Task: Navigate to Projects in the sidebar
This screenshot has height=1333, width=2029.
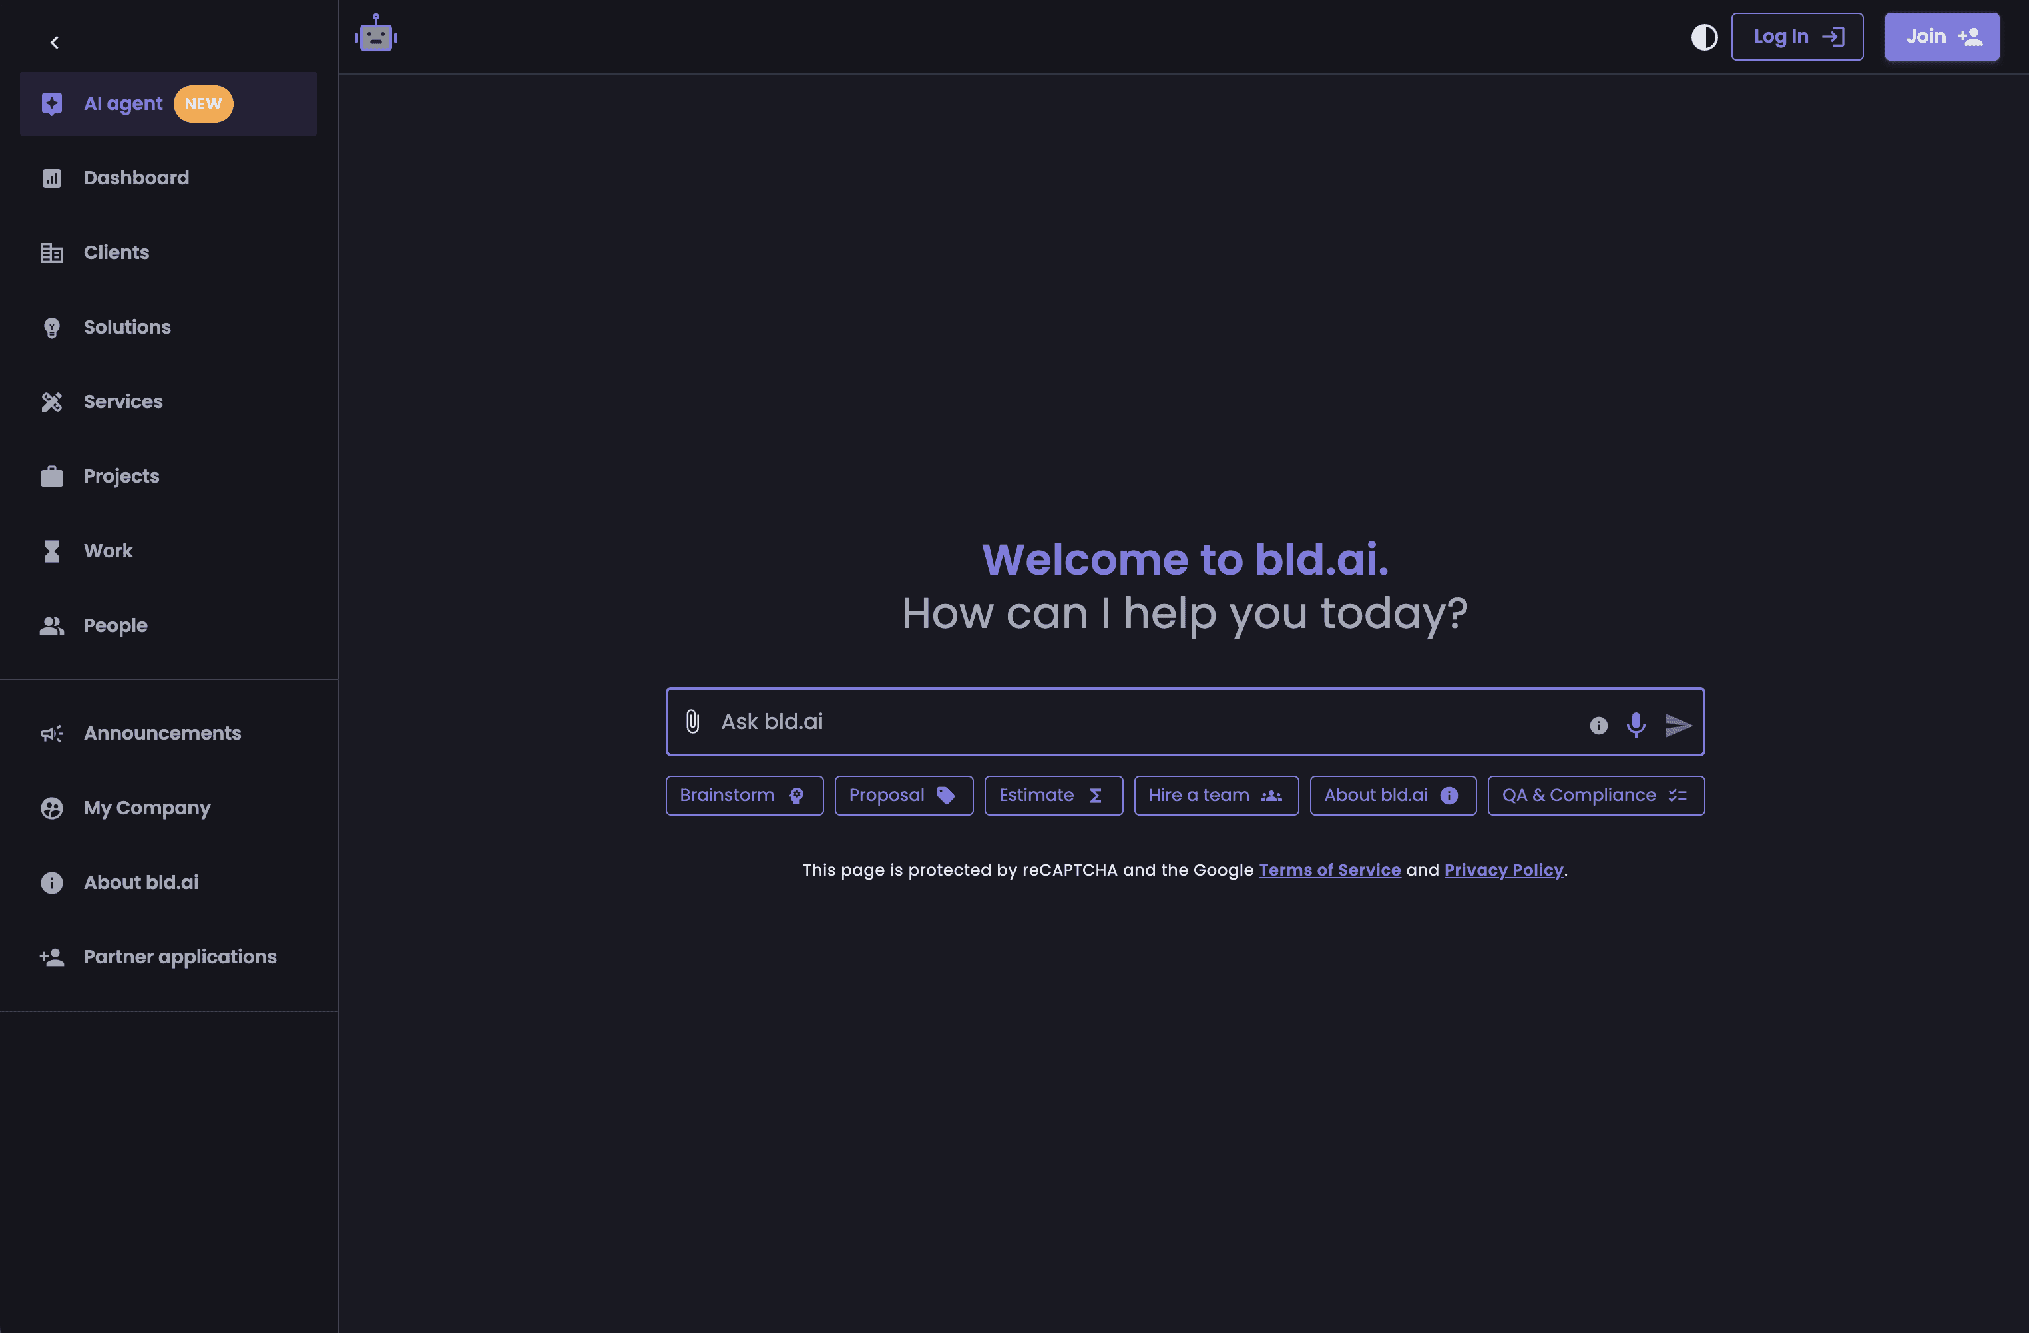Action: pyautogui.click(x=168, y=476)
